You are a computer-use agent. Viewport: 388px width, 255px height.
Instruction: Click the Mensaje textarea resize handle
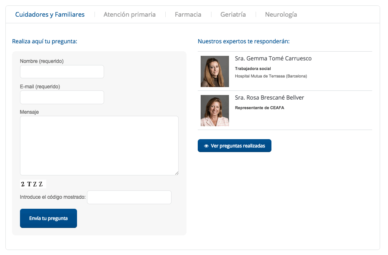coord(177,173)
